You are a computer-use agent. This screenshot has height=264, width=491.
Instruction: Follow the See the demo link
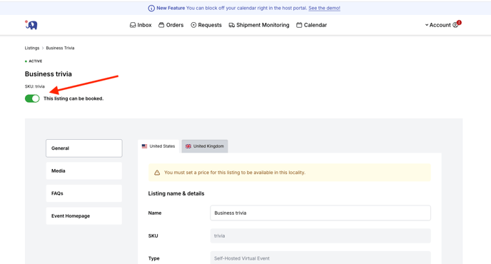[324, 8]
